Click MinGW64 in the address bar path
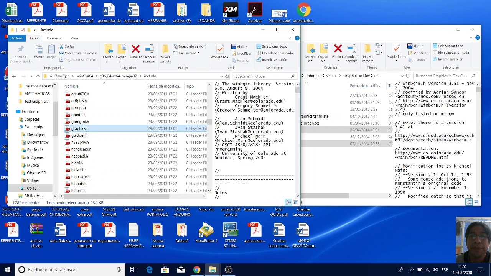The image size is (491, 276). [84, 76]
